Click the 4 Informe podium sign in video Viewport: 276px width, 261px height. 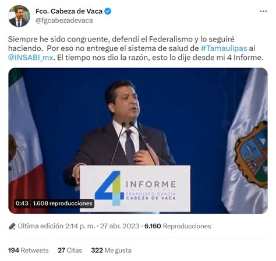(x=135, y=189)
